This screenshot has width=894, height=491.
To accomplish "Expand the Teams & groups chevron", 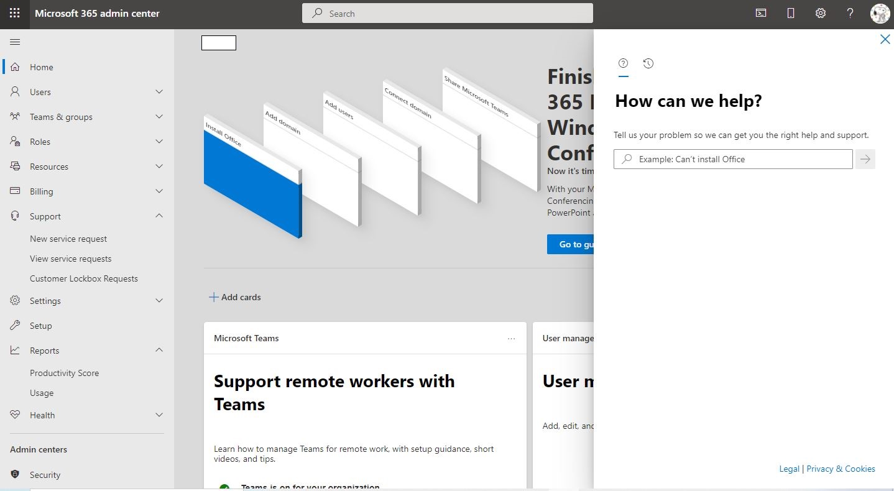I will click(x=159, y=117).
